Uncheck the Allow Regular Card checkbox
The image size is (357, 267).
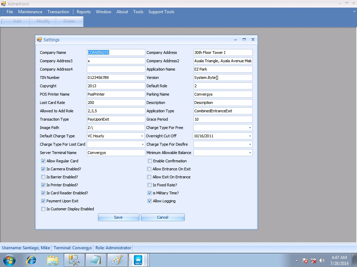[x=43, y=161]
